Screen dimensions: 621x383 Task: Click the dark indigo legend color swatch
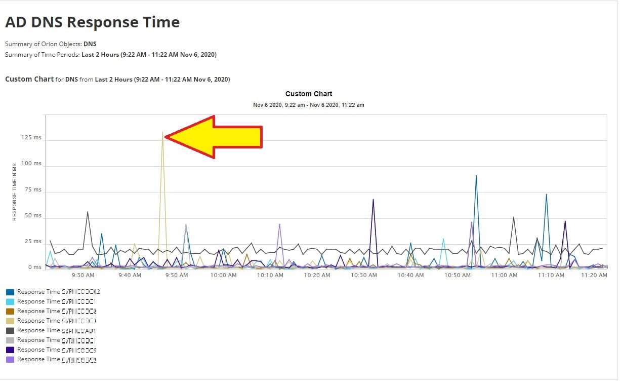point(10,350)
